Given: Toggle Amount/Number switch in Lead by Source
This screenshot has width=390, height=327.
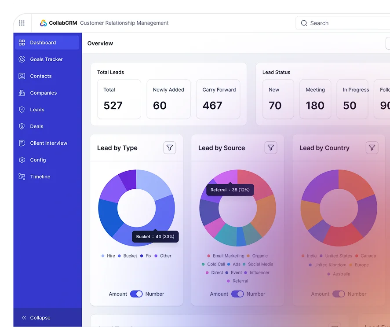Looking at the screenshot, I should tap(237, 294).
